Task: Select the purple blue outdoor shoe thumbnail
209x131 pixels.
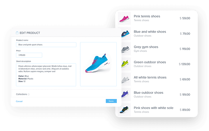Action: click(x=126, y=95)
